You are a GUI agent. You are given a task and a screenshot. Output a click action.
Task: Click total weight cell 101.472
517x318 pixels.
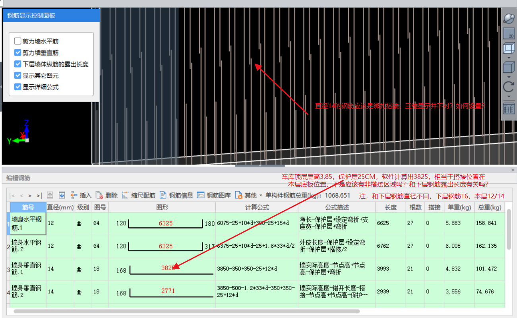click(490, 269)
